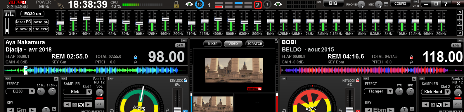This screenshot has width=464, height=112.
Task: Toggle the EQ30 on switch
Action: 32,14
